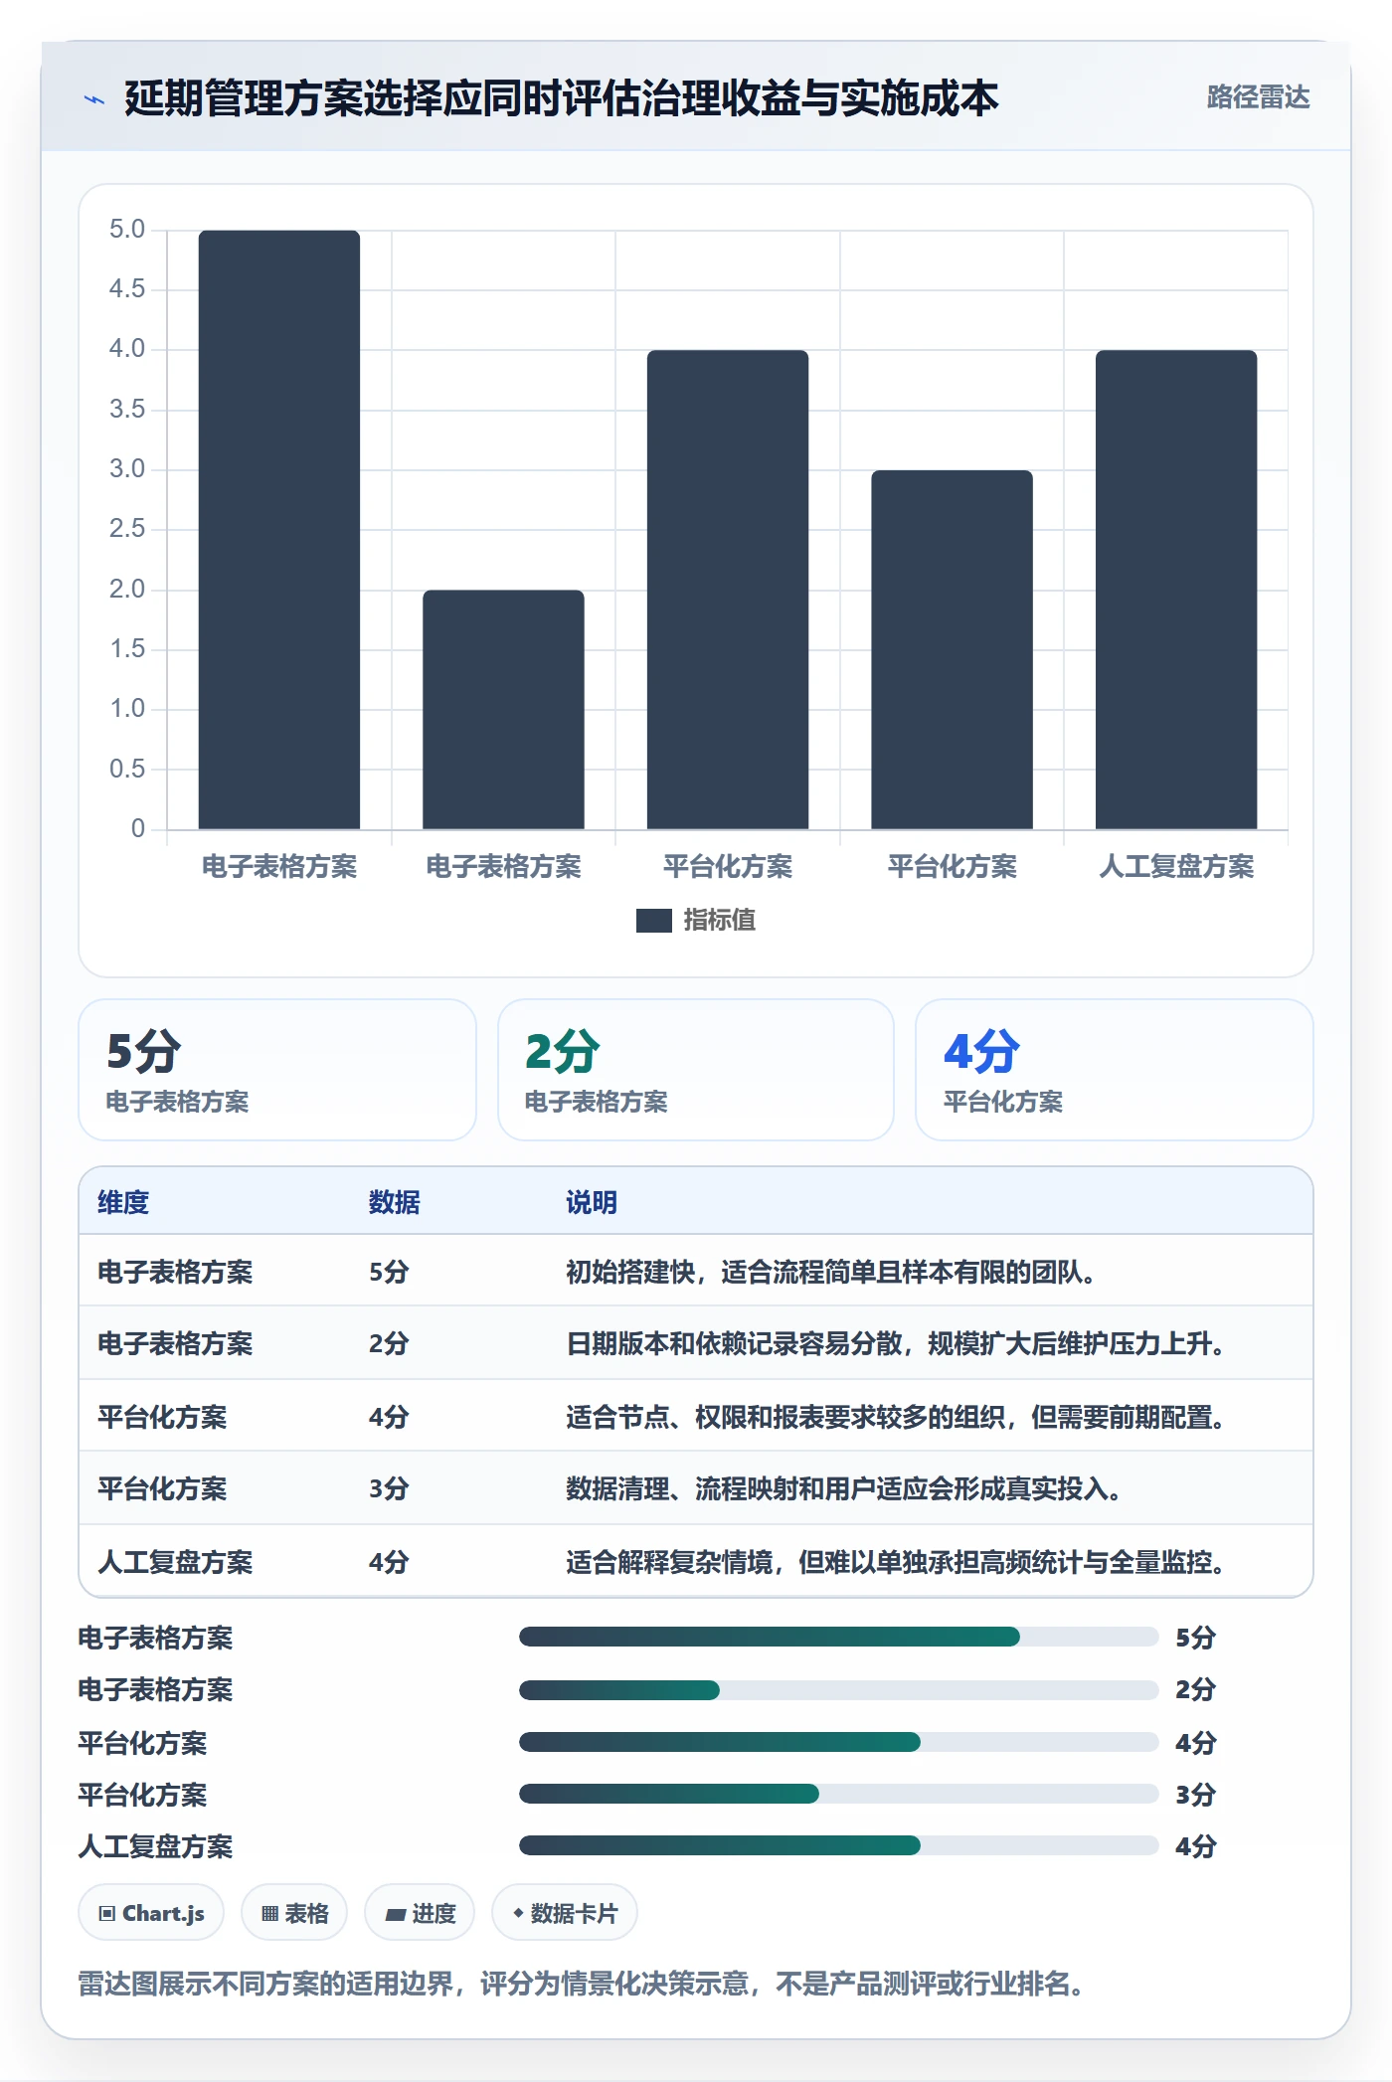Click the footer note starting with 雷达图展示不同方案
Viewport: 1392px width, 2082px height.
(x=582, y=1984)
